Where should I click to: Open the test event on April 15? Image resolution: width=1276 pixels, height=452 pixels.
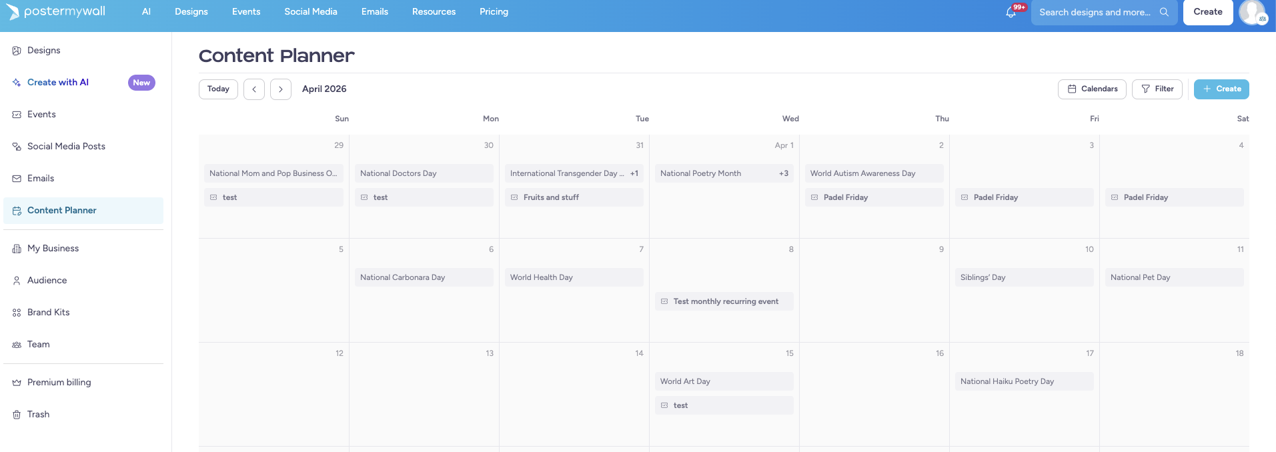[724, 405]
